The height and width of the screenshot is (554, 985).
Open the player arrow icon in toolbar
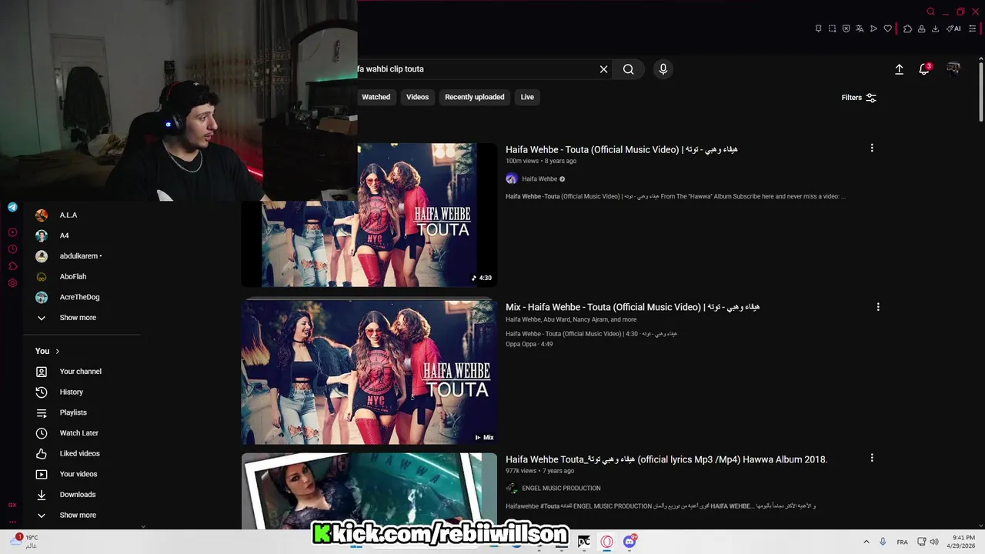point(873,28)
